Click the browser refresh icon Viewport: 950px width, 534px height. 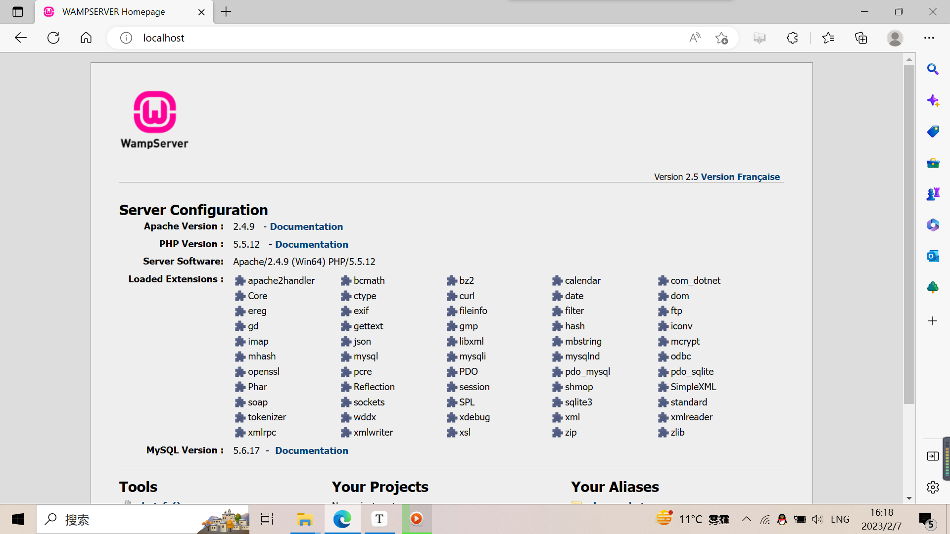point(53,38)
